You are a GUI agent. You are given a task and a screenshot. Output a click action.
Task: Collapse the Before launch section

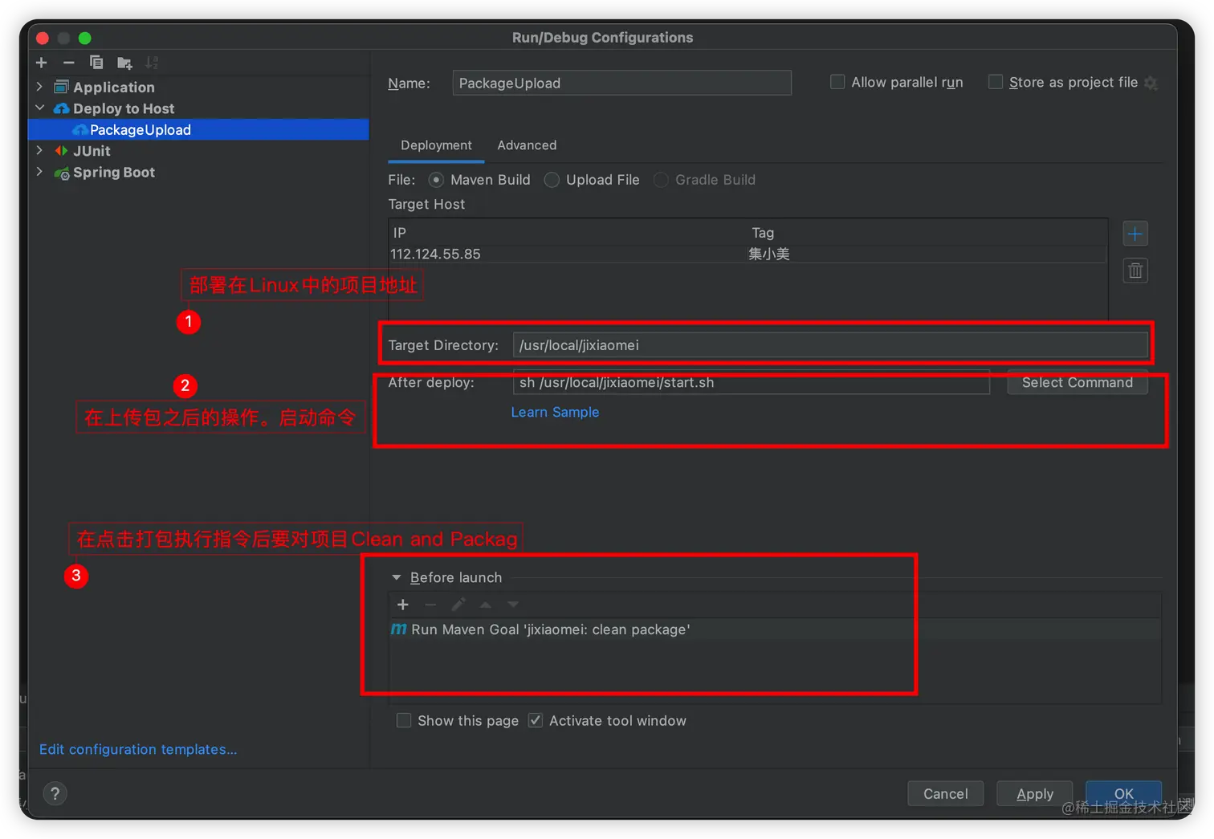(396, 577)
